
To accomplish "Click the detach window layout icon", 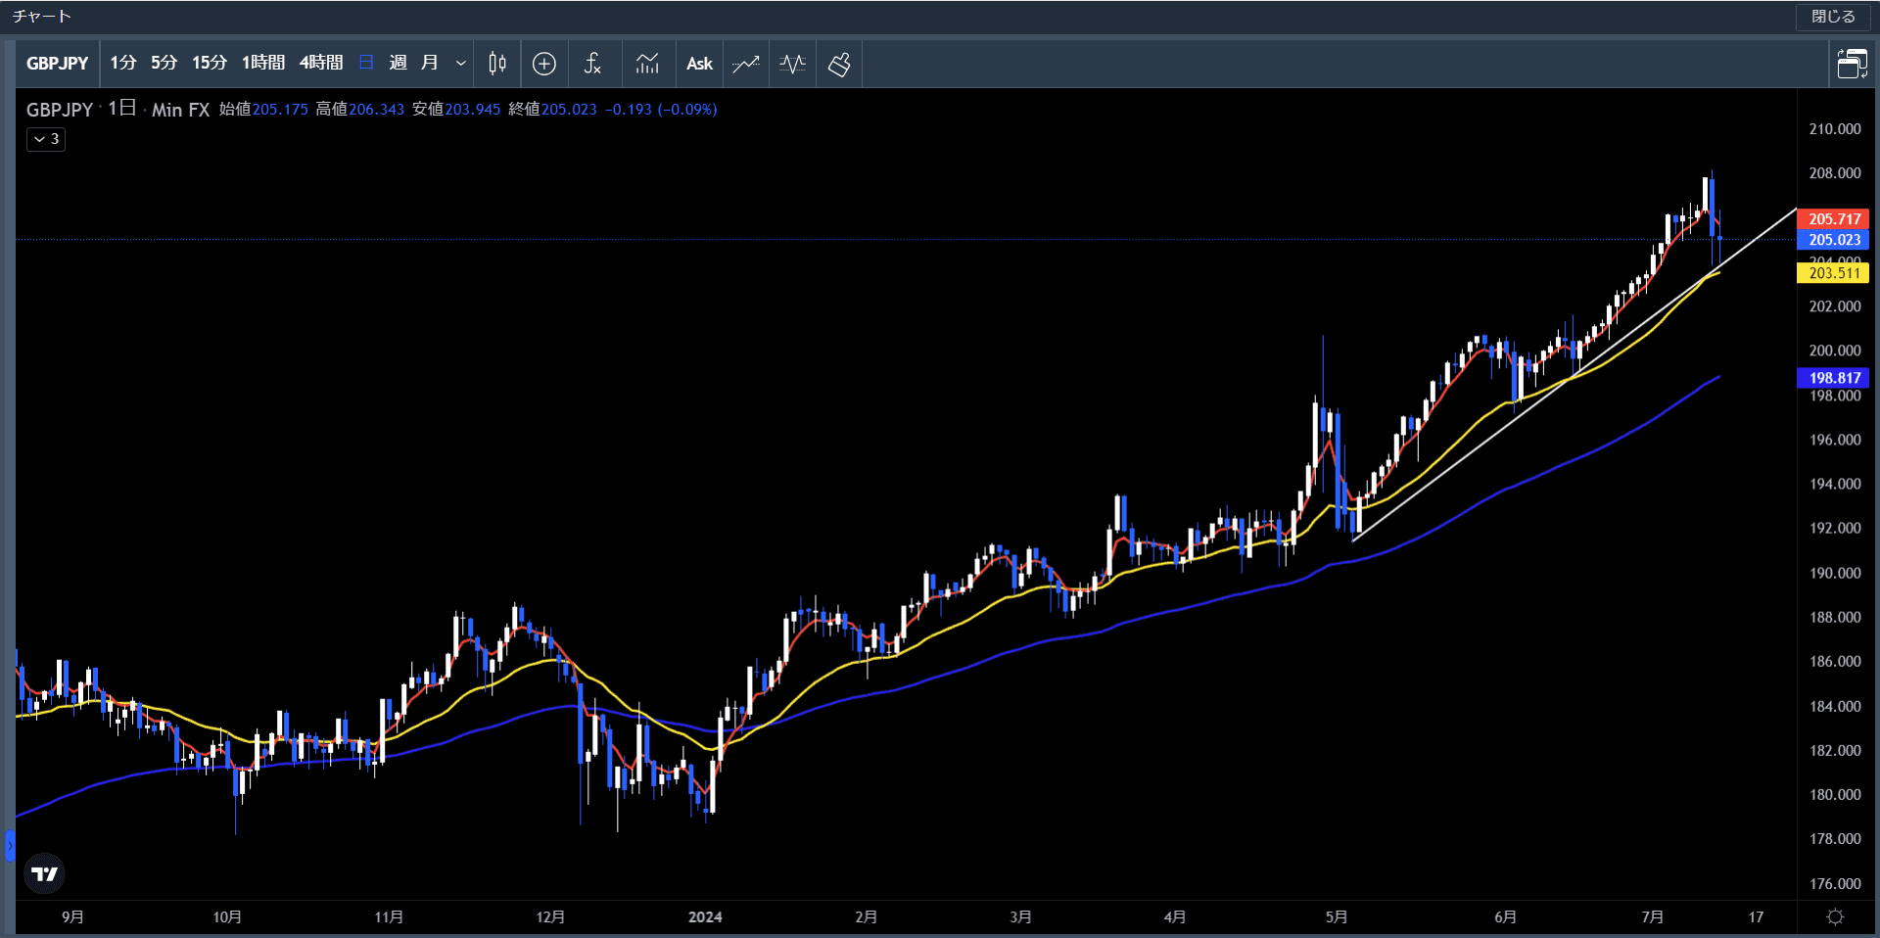I will click(x=1853, y=64).
